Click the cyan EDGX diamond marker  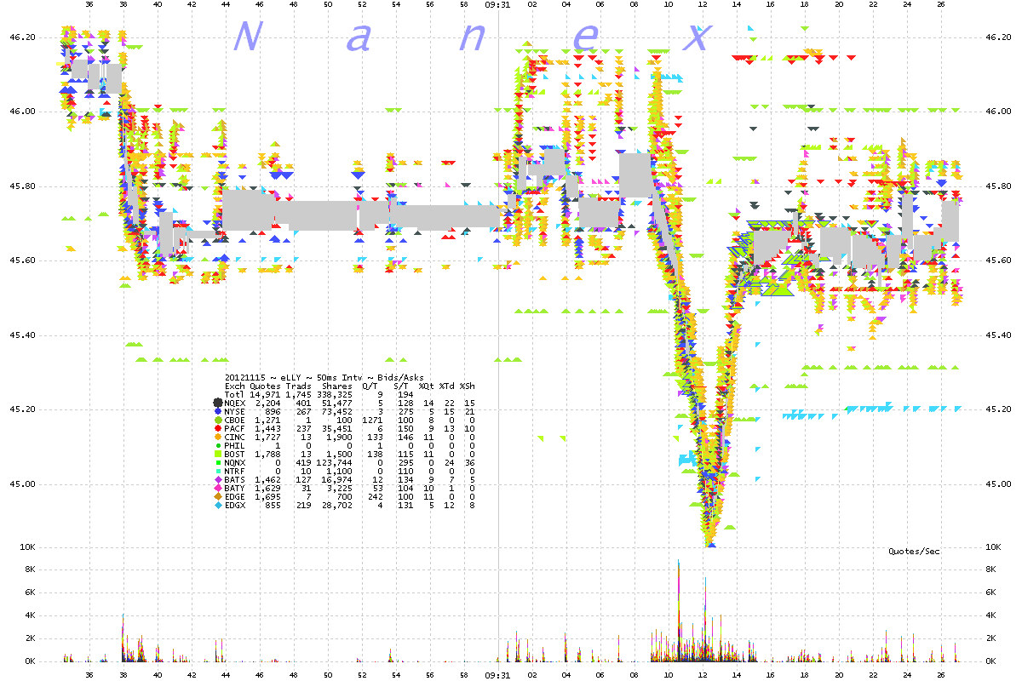pos(217,505)
